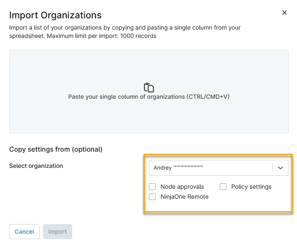Tick the Policy settings checkbox
297x247 pixels.
(223, 187)
